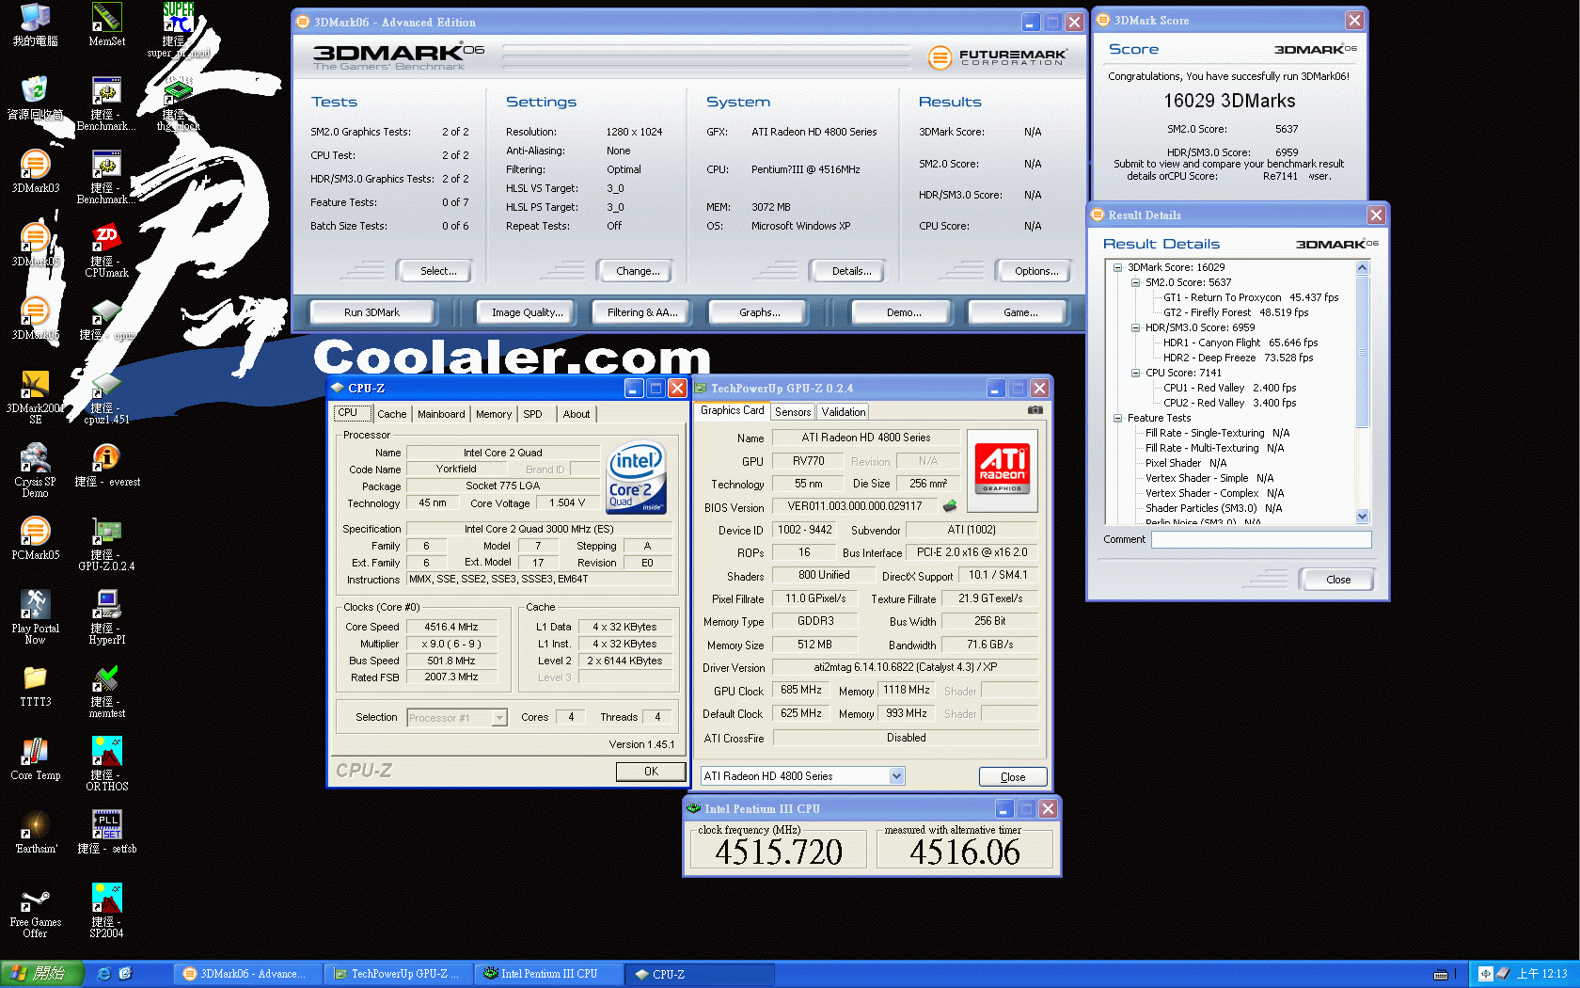Switch to the Cache tab in CPU-Z
This screenshot has width=1580, height=988.
click(x=391, y=414)
